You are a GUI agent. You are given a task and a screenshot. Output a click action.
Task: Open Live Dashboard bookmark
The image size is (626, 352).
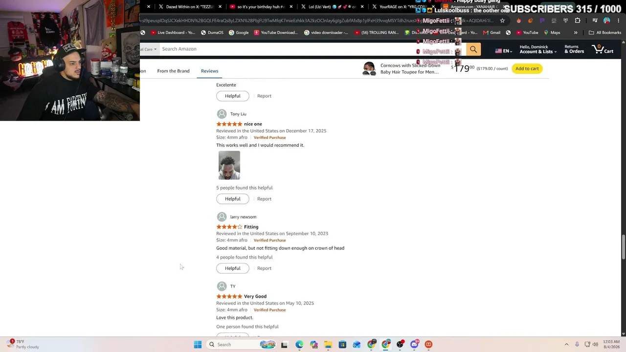coord(173,33)
